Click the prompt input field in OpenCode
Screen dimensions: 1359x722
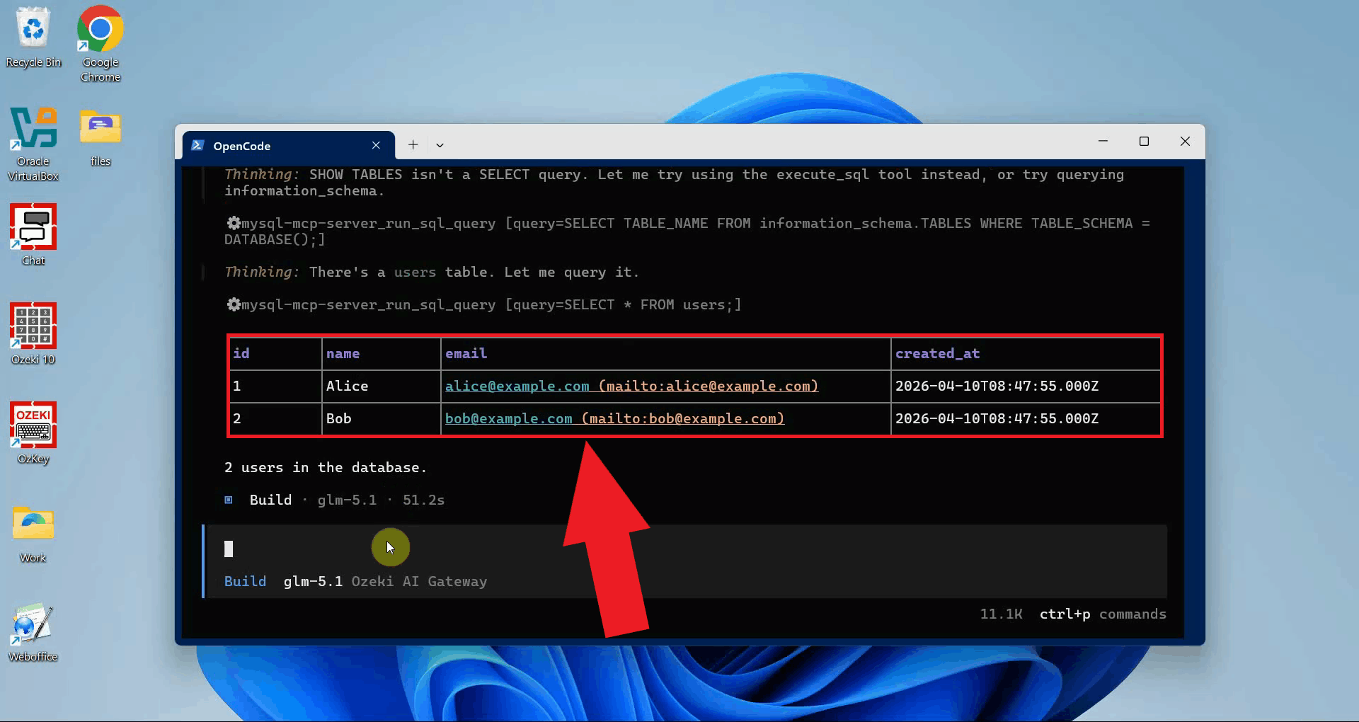pyautogui.click(x=685, y=549)
